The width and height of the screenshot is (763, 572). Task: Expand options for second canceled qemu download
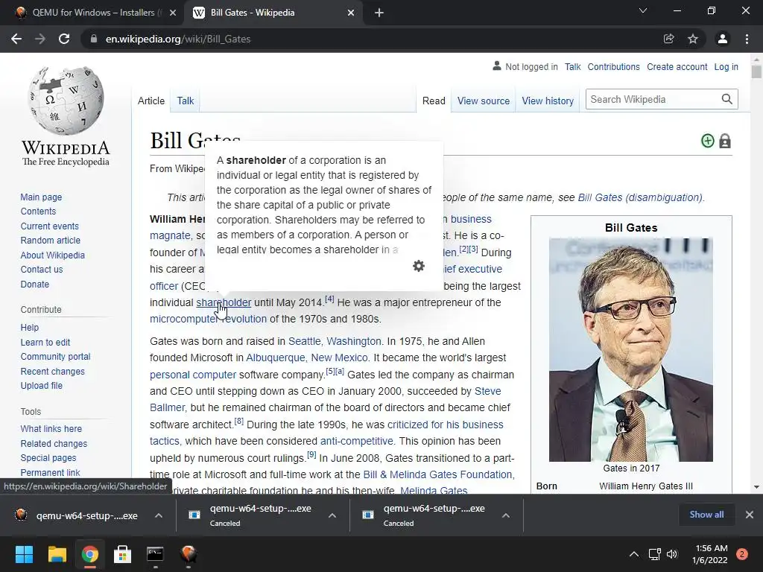point(332,515)
